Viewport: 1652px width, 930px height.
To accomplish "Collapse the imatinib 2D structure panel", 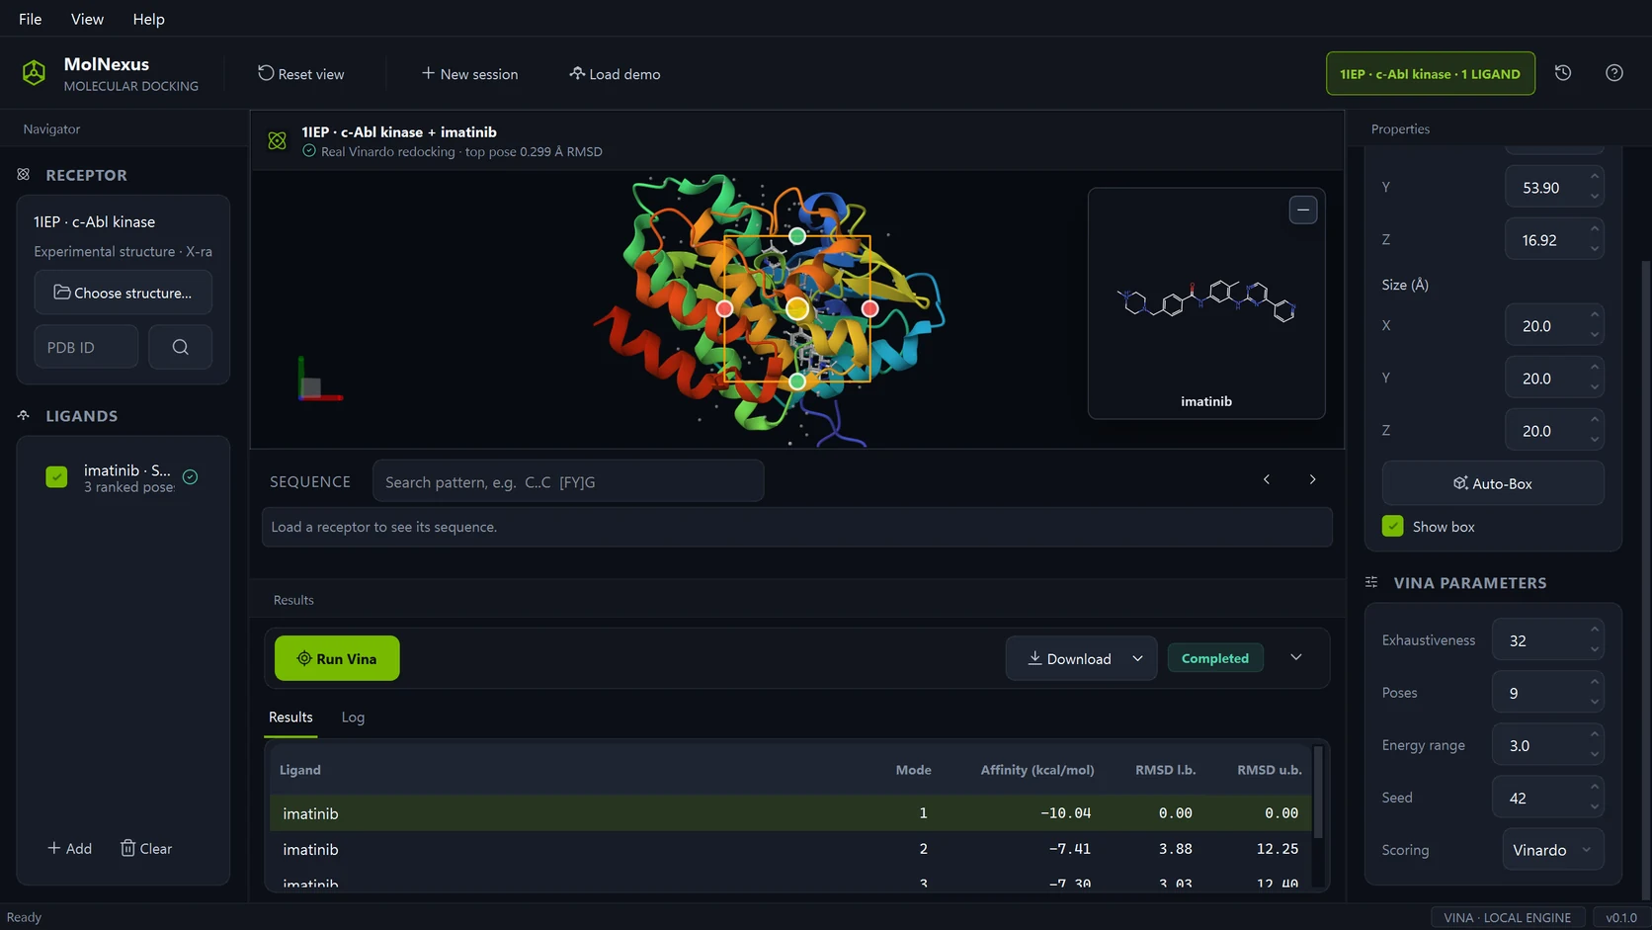I will click(x=1303, y=210).
